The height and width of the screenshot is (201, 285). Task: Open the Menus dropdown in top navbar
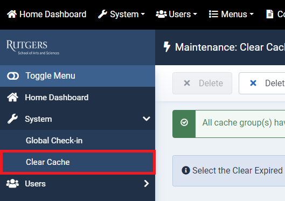click(x=231, y=14)
